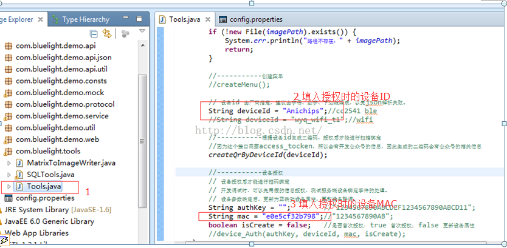Click the config.properties file icon in tree

[9, 198]
